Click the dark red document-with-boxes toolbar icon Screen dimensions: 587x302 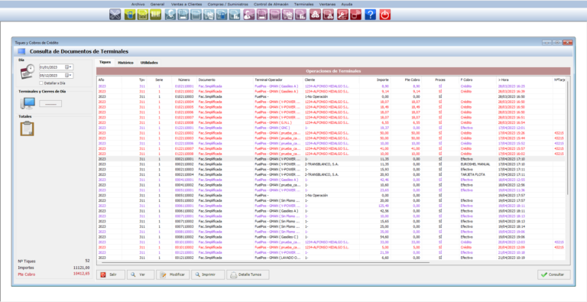[329, 15]
